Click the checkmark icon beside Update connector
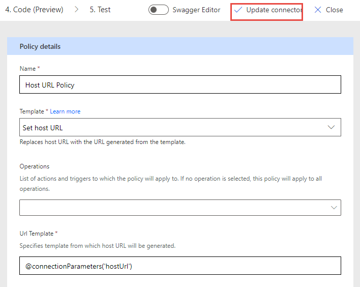This screenshot has width=360, height=287. coord(238,10)
